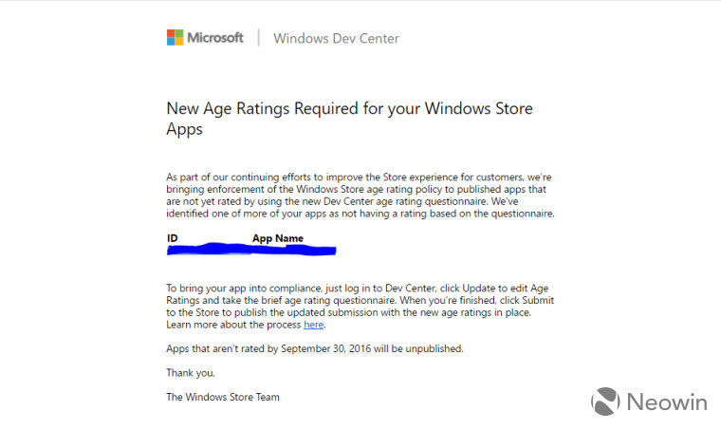Image resolution: width=721 pixels, height=430 pixels.
Task: Click the paragraph beginning 'To bring your app'
Action: [360, 307]
